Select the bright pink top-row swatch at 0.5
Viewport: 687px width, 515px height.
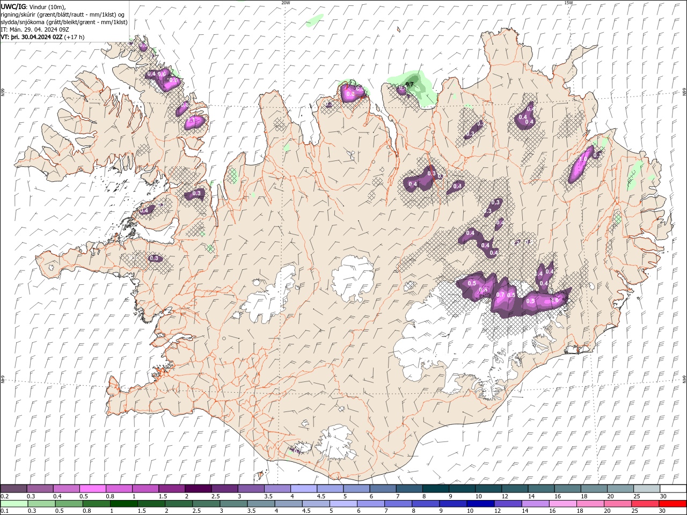92,489
